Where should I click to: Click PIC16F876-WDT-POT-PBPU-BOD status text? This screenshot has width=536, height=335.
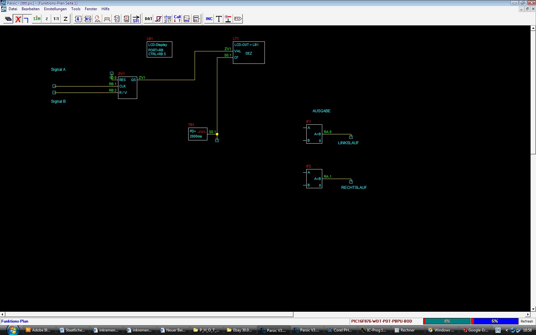pos(382,321)
